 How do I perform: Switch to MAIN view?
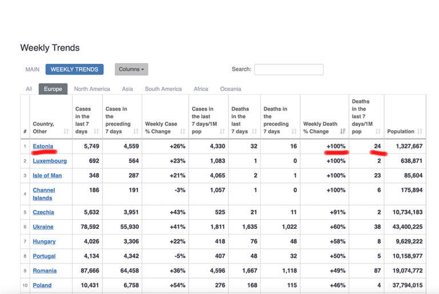[x=33, y=70]
